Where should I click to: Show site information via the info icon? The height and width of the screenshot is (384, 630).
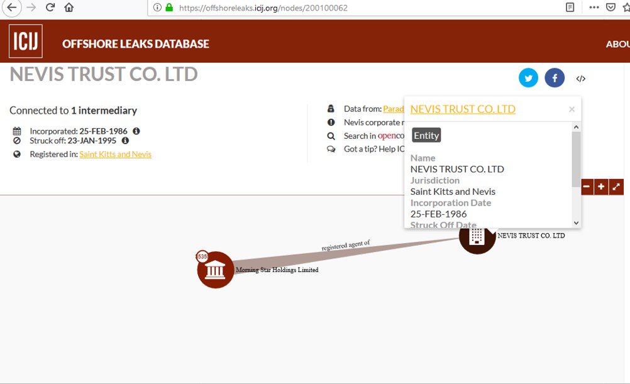(x=157, y=8)
